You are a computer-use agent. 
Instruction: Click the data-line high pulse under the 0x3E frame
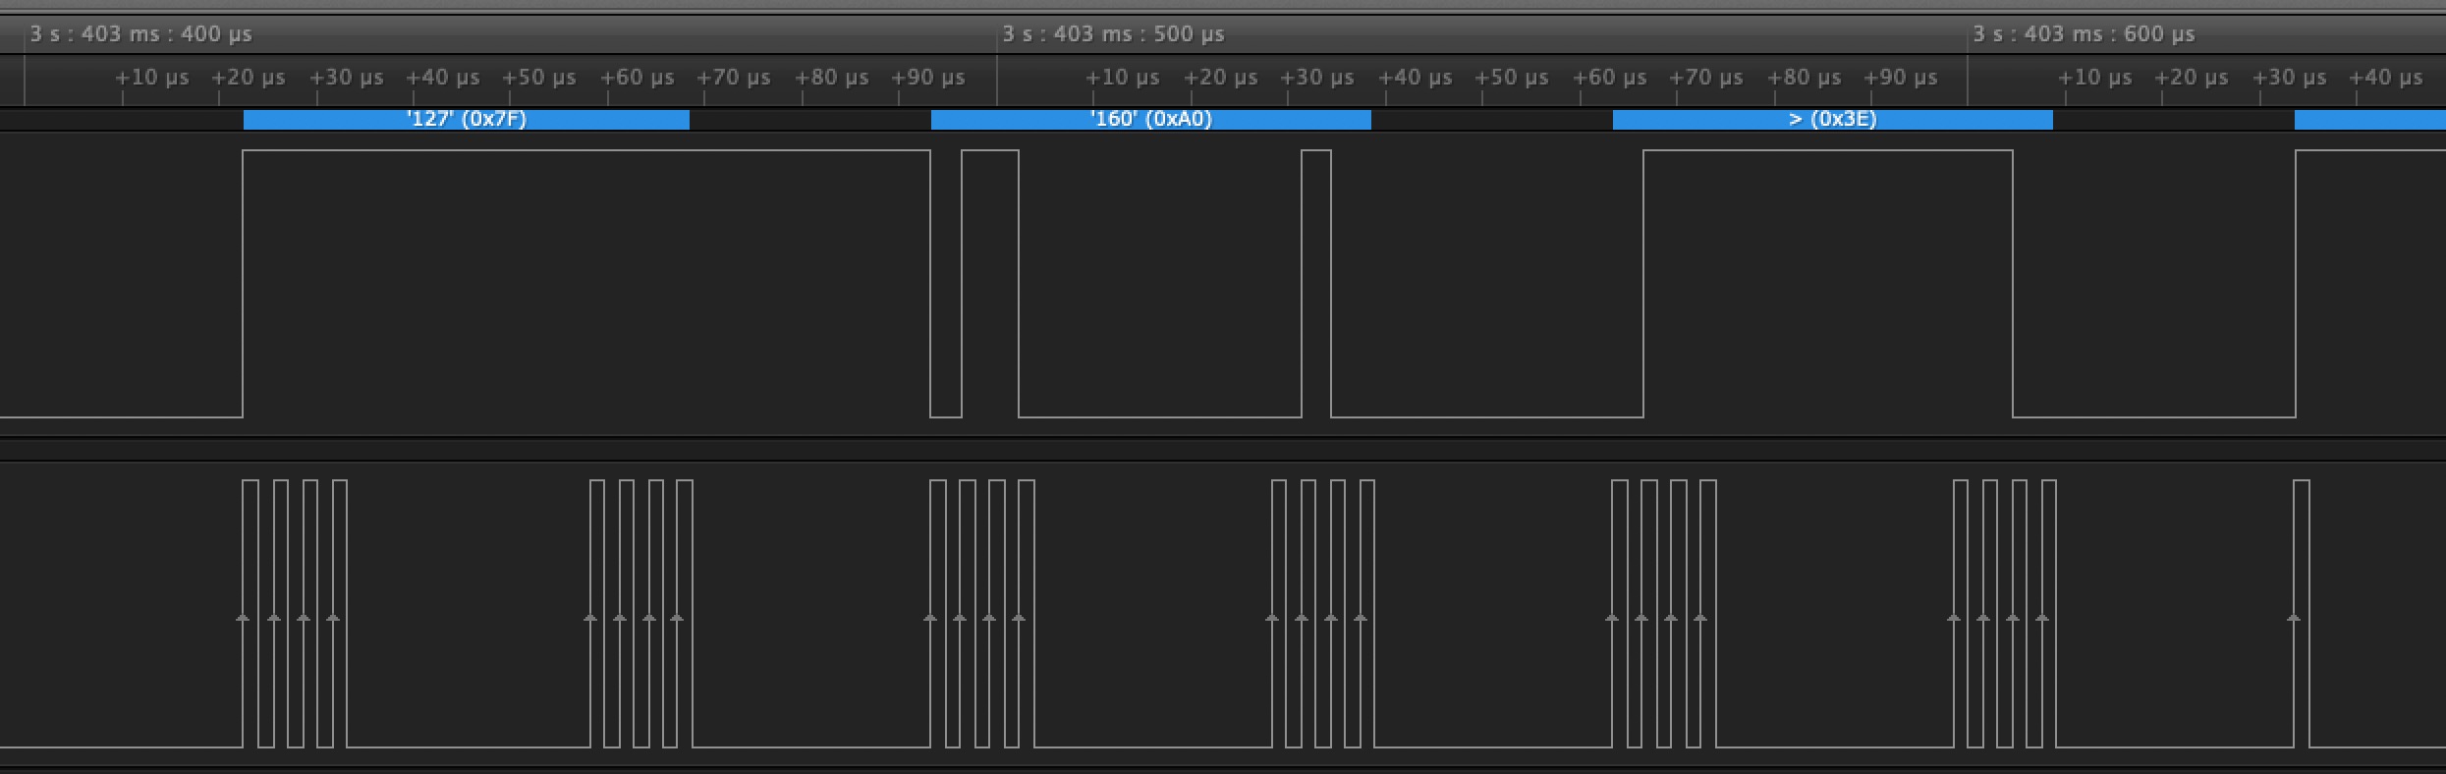[1828, 284]
